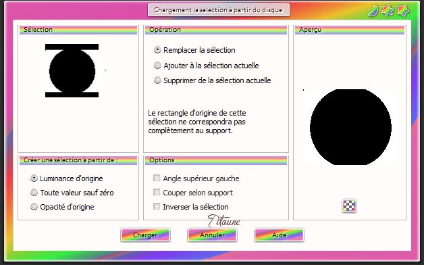Viewport: 424px width, 265px height.
Task: Click the dialog title Chargement la sélection
Action: (218, 10)
